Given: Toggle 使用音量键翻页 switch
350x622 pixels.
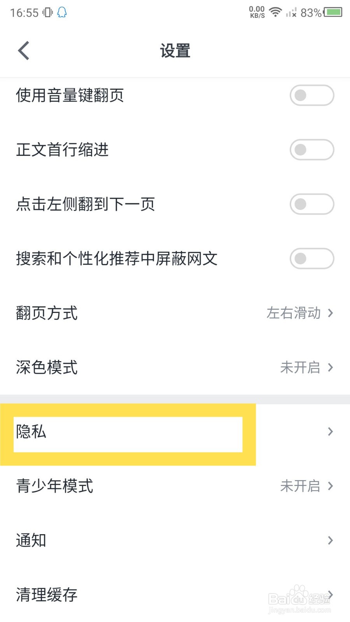Looking at the screenshot, I should [312, 95].
